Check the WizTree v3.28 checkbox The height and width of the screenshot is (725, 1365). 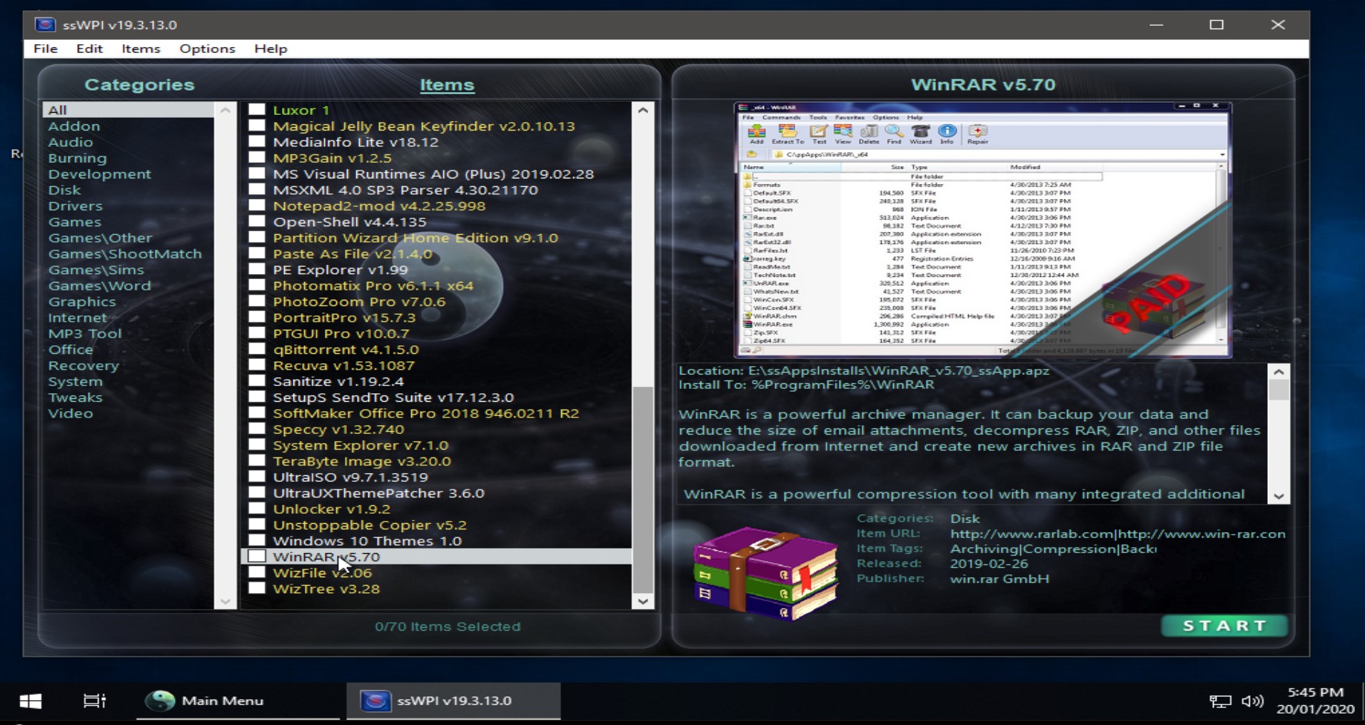point(257,589)
